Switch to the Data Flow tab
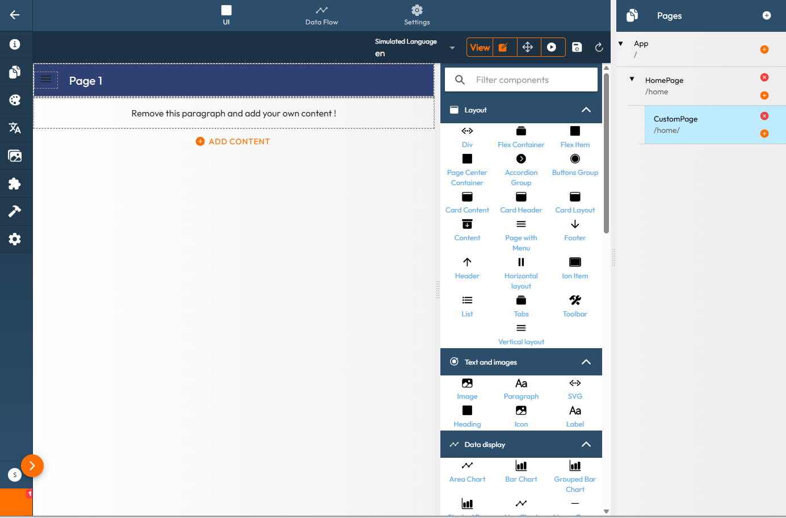 point(321,15)
